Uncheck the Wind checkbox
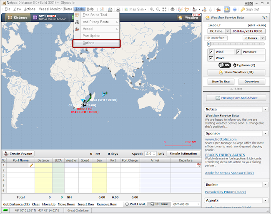Image resolution: width=271 pixels, height=214 pixels. click(211, 52)
